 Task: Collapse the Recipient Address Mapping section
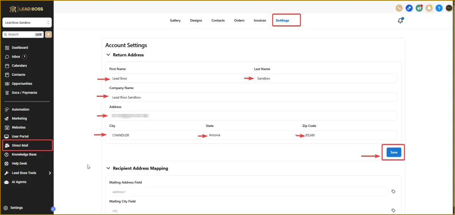pyautogui.click(x=108, y=168)
